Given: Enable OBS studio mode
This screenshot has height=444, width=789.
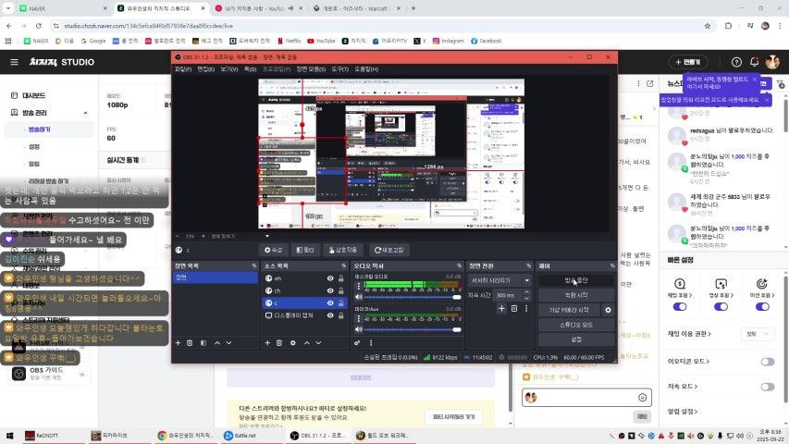Looking at the screenshot, I should coord(576,326).
